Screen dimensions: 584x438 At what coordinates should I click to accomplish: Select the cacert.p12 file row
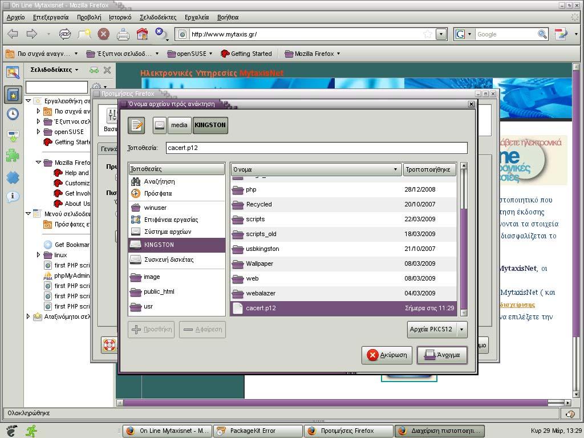tap(343, 308)
